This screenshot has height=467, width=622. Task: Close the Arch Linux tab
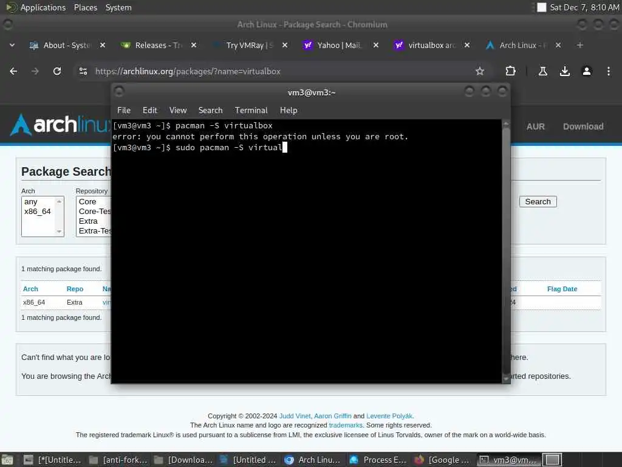coord(558,45)
